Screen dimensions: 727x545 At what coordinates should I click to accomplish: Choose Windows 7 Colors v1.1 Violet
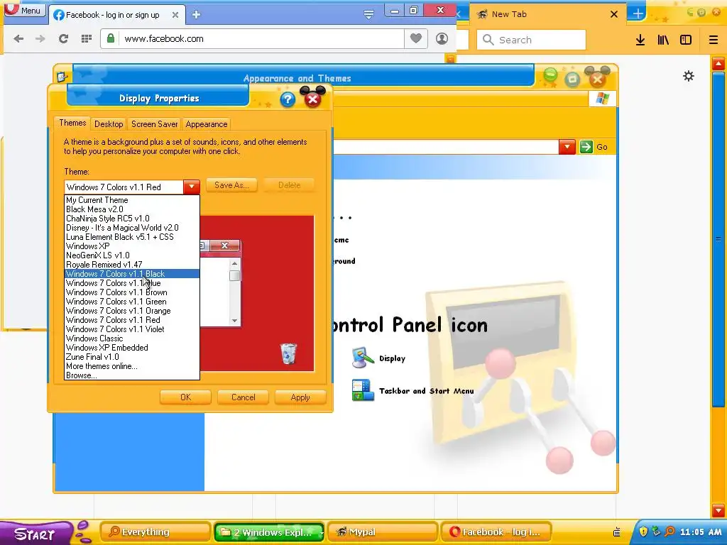[x=131, y=329]
